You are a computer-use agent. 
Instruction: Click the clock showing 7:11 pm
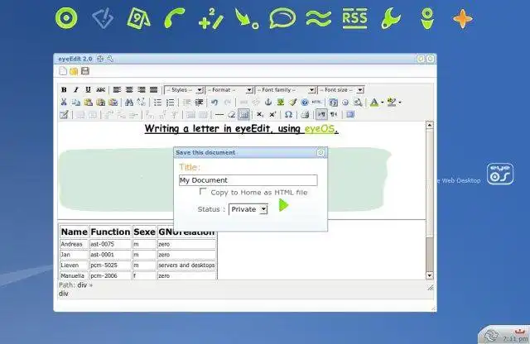[x=515, y=338]
